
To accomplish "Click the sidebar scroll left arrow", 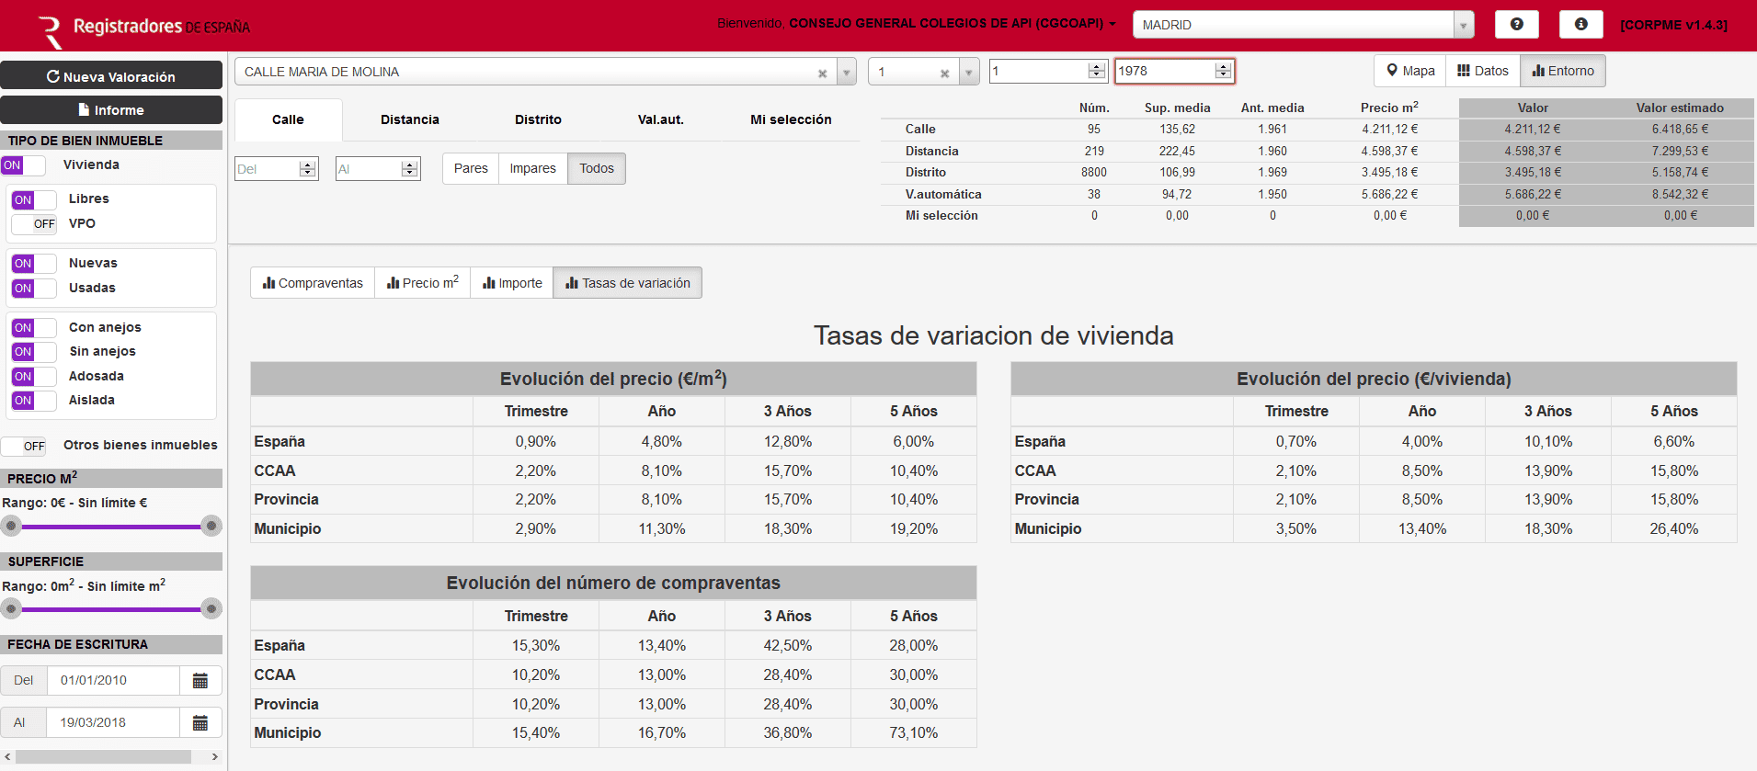I will click(7, 757).
